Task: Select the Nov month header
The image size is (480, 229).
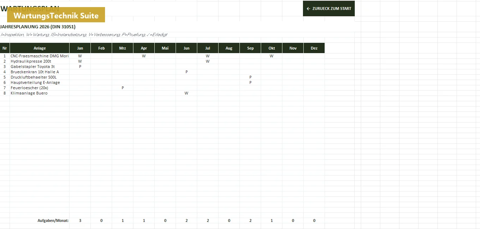Action: pyautogui.click(x=293, y=48)
